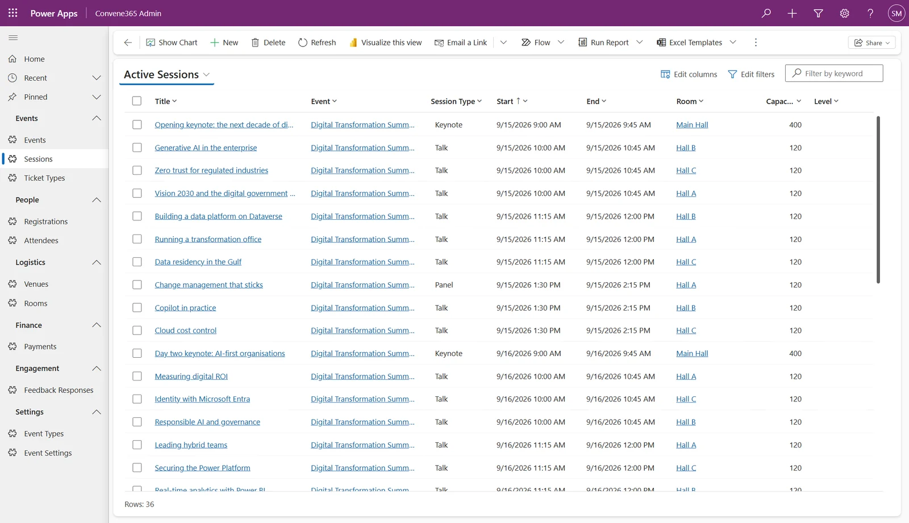Check the Leading hybrid teams row
This screenshot has width=909, height=523.
coord(137,445)
